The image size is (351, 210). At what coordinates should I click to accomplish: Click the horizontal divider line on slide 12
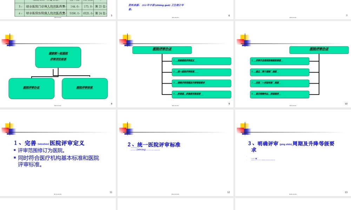pos(175,132)
